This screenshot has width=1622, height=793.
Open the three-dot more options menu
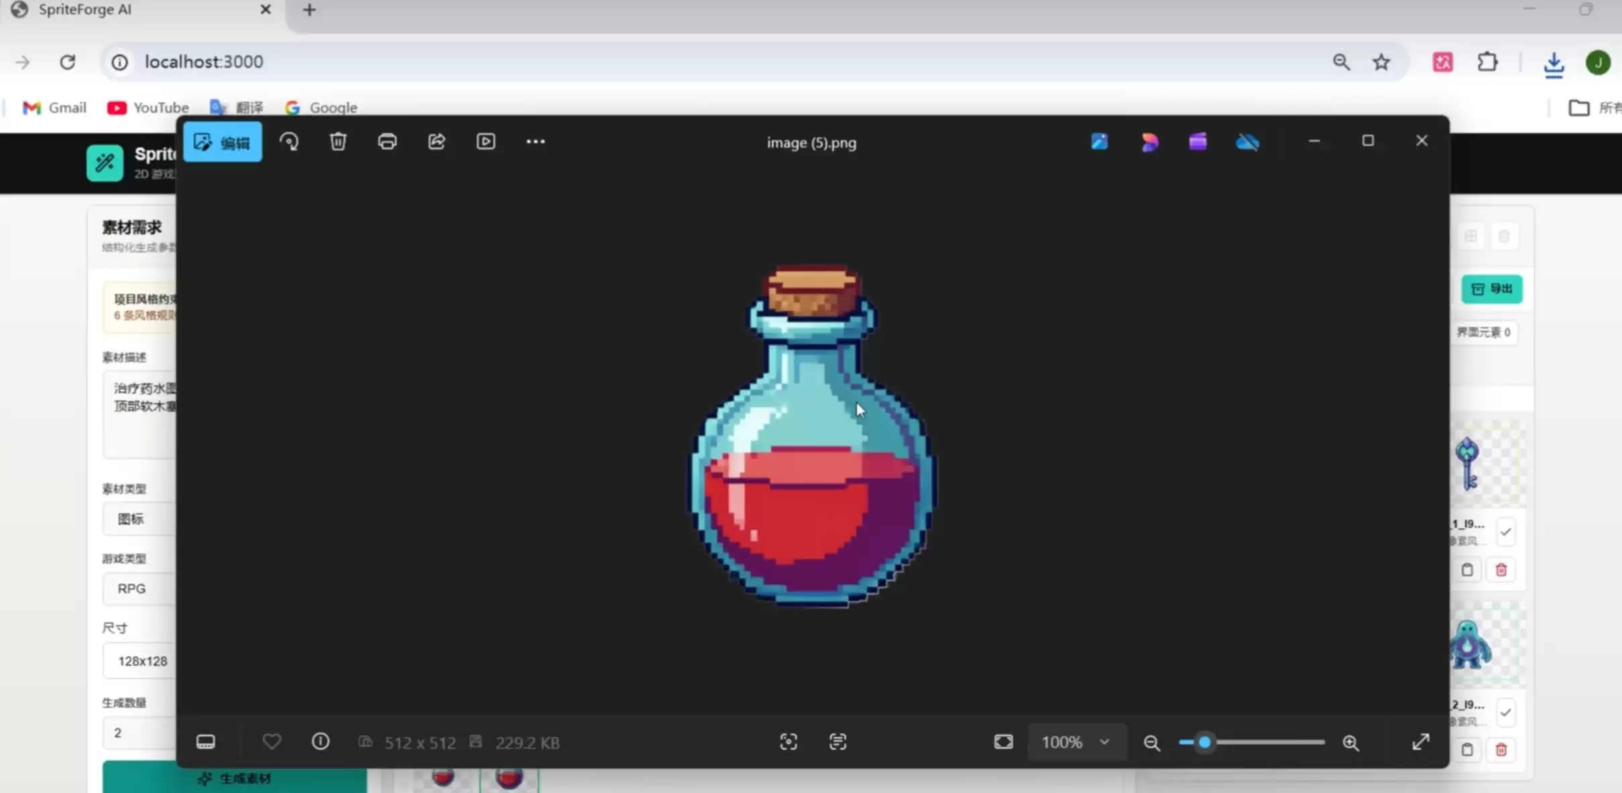(x=535, y=141)
